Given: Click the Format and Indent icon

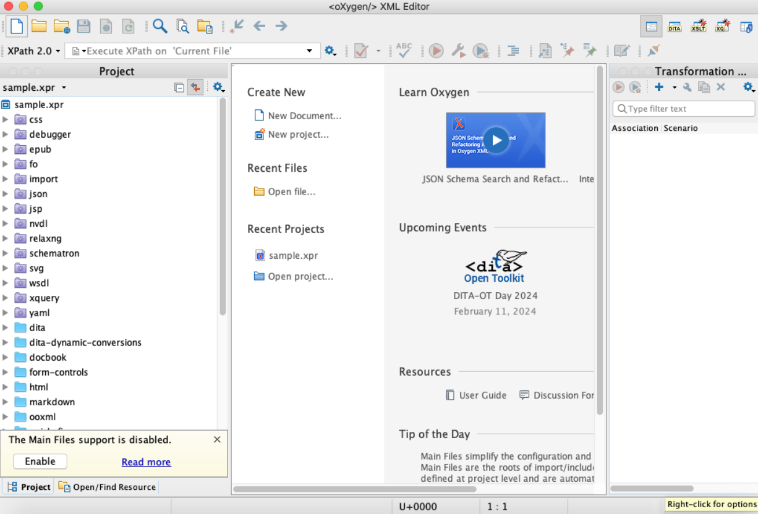Looking at the screenshot, I should [x=513, y=51].
